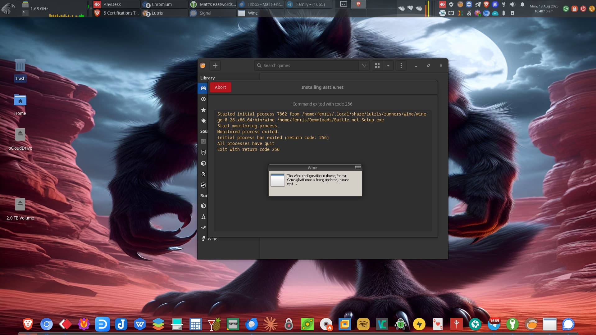Open Matt's Passwords taskbar window

(213, 4)
